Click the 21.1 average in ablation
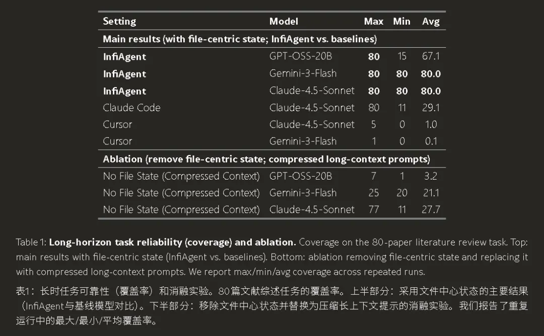The width and height of the screenshot is (544, 336). tap(431, 193)
